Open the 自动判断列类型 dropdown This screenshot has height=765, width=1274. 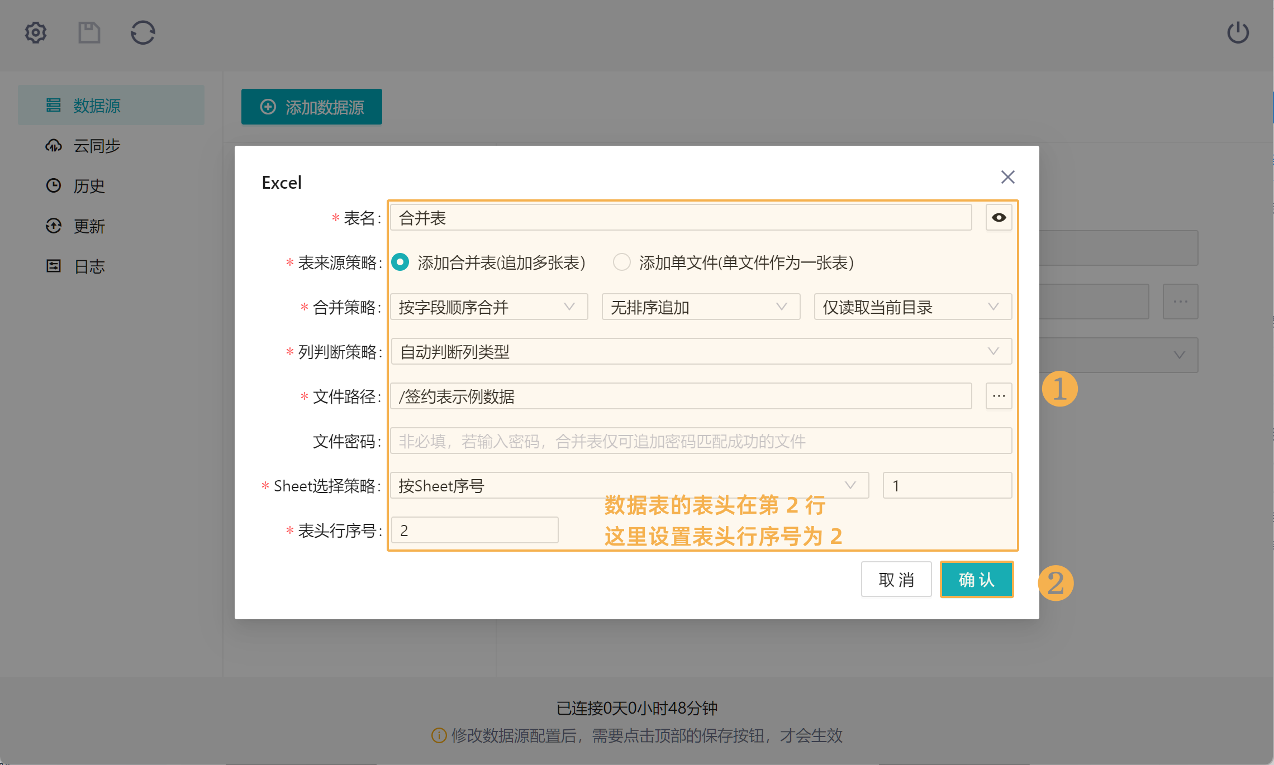point(701,352)
